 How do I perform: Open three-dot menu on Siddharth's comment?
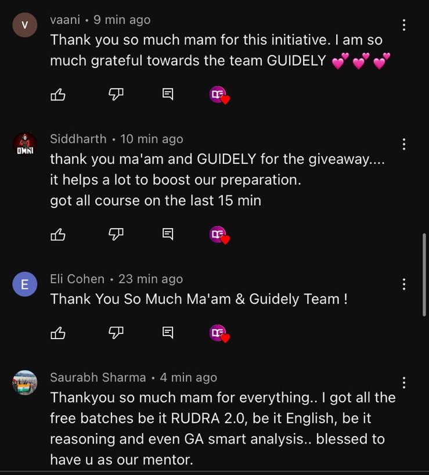click(x=404, y=144)
